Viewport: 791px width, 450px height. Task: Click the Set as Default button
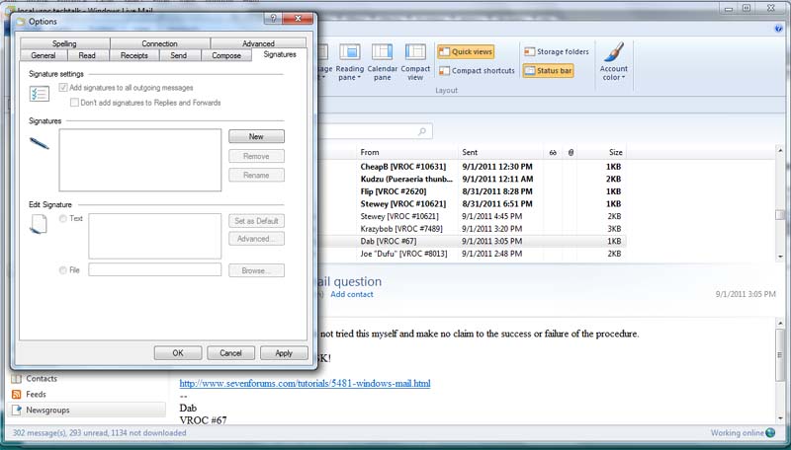tap(256, 221)
